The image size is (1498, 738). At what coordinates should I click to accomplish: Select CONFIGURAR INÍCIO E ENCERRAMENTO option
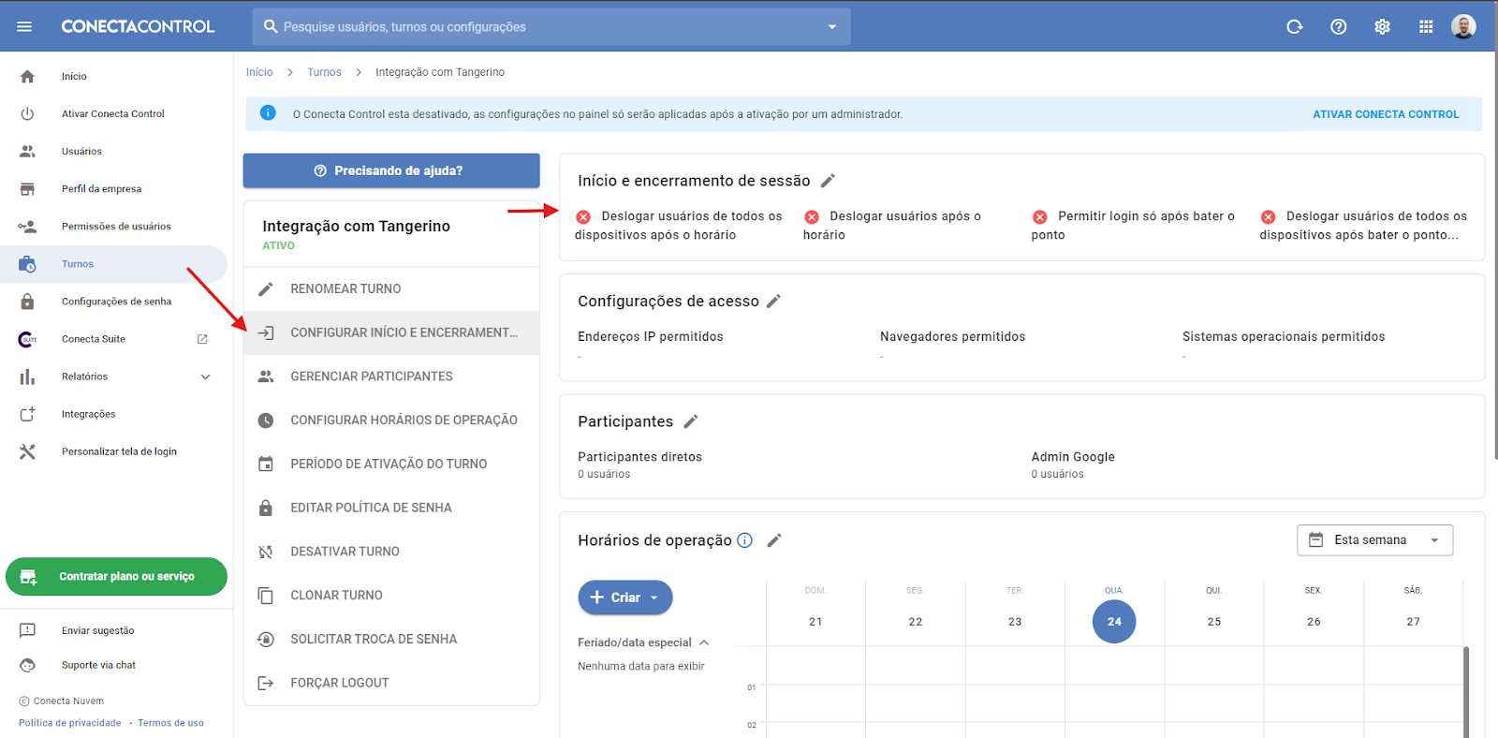pos(391,332)
